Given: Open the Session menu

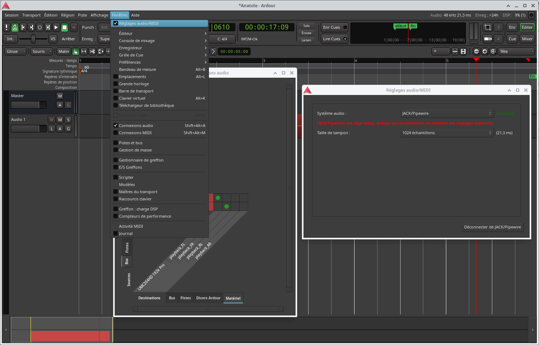Looking at the screenshot, I should tap(12, 15).
